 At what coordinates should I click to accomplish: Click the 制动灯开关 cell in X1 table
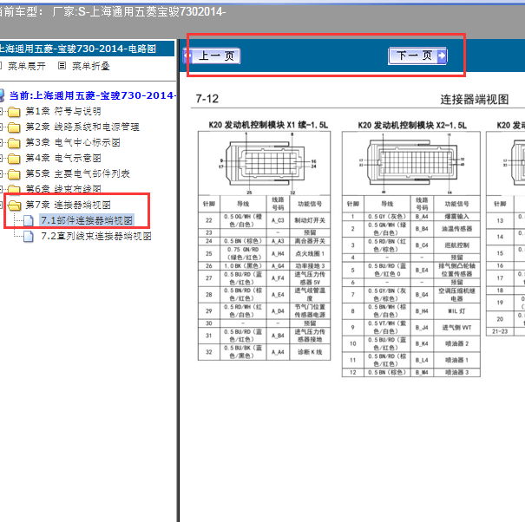click(310, 220)
